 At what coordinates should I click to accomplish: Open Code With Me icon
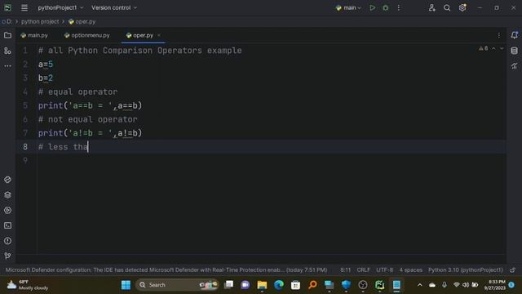(431, 7)
